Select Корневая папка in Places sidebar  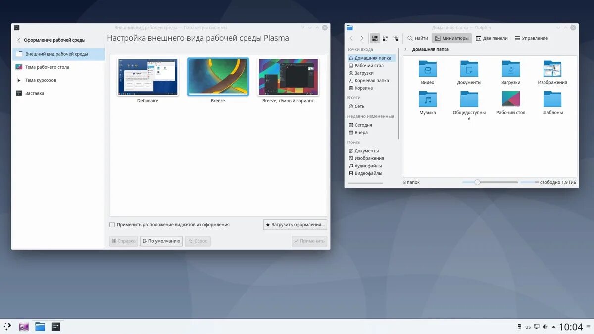371,80
